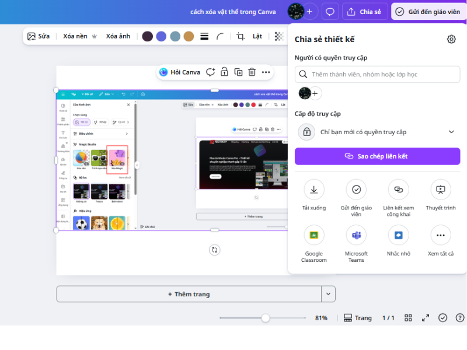Click the member search input field
467x350 pixels.
(377, 74)
